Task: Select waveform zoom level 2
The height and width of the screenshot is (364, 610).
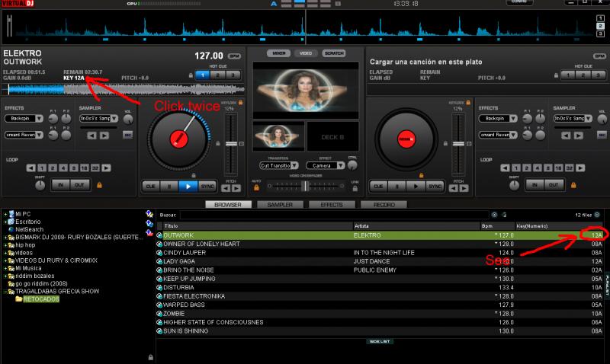Action: pos(600,26)
